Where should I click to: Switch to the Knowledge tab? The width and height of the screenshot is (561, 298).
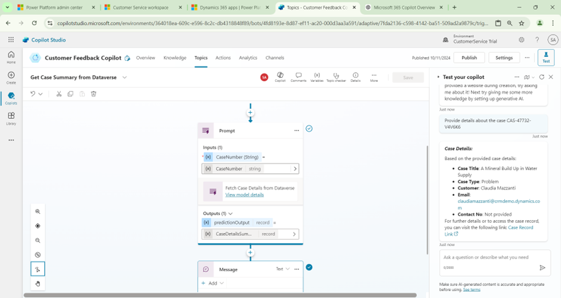175,58
